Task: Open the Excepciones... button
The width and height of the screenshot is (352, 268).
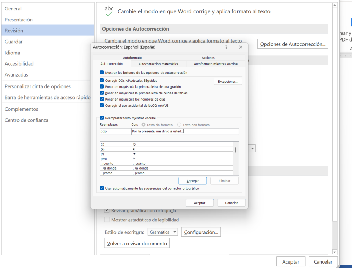Action: (228, 82)
